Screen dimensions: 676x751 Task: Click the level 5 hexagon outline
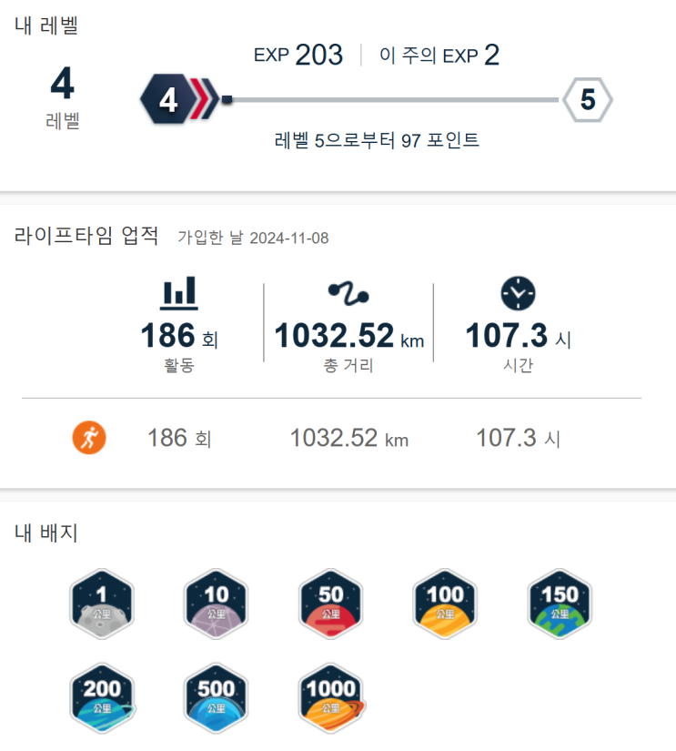(x=588, y=99)
